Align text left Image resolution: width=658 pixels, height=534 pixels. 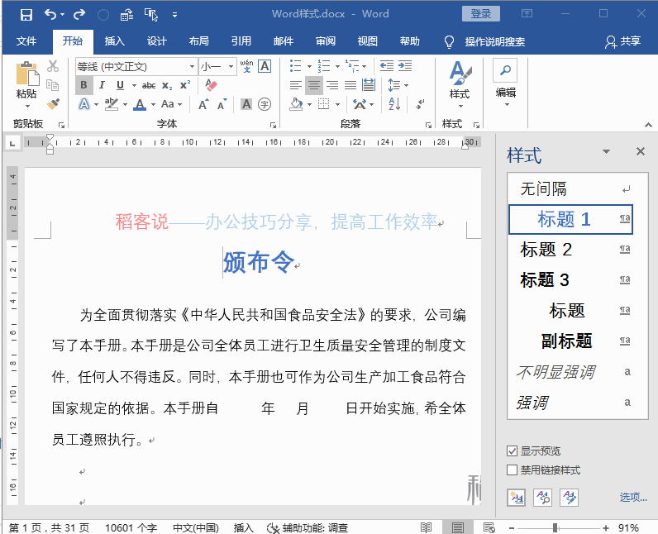296,85
